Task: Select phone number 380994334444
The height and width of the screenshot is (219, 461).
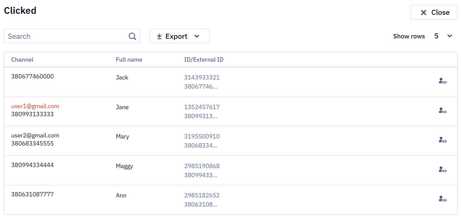Action: (32, 165)
